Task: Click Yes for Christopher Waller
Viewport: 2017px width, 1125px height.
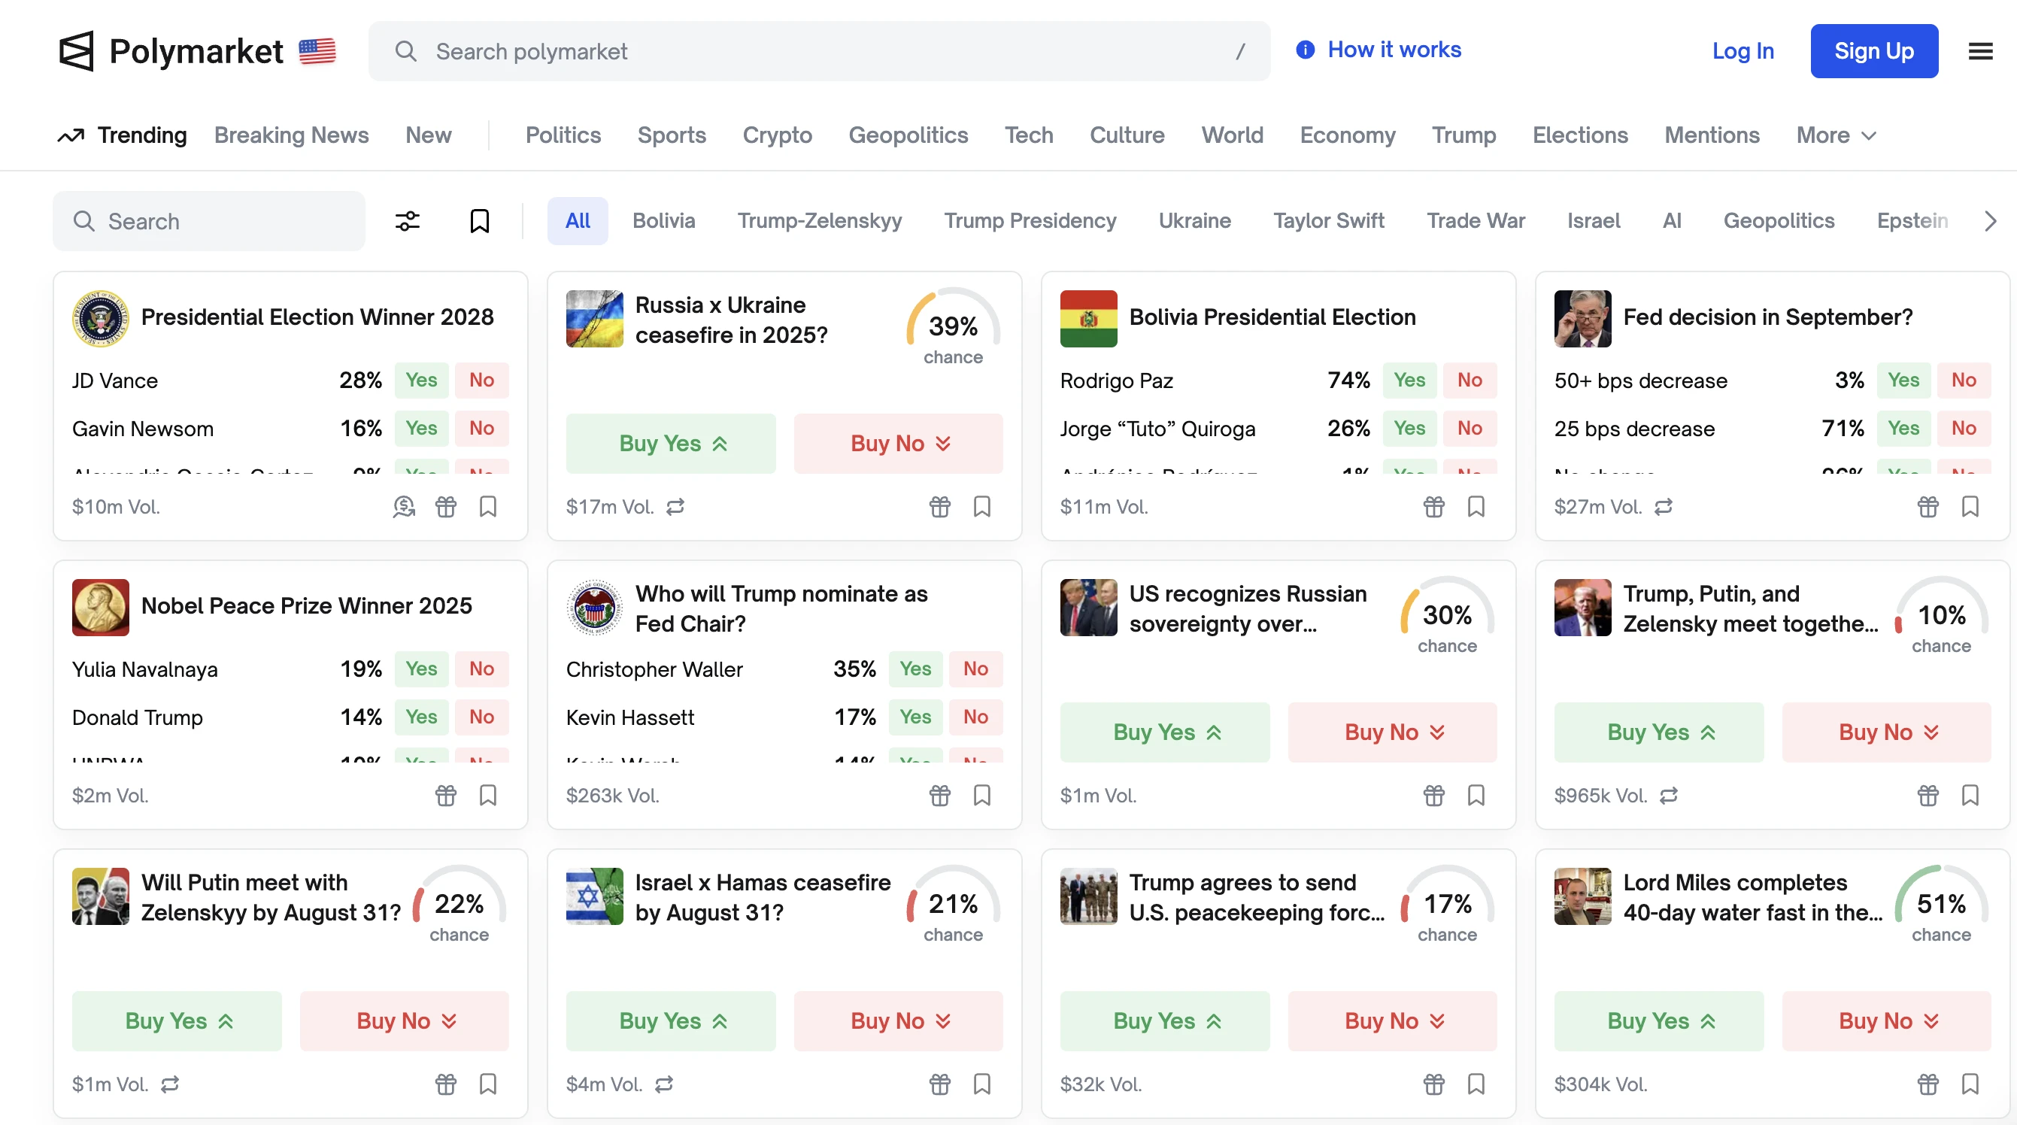Action: (x=915, y=669)
